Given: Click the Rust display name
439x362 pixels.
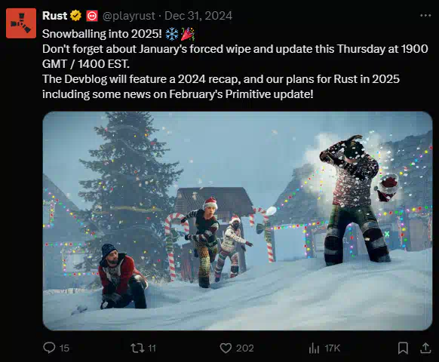Looking at the screenshot, I should click(54, 16).
